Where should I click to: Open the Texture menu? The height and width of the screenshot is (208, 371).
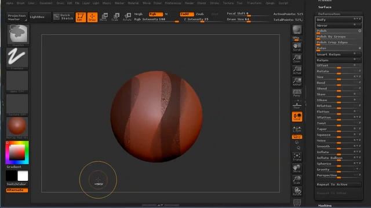click(x=228, y=3)
